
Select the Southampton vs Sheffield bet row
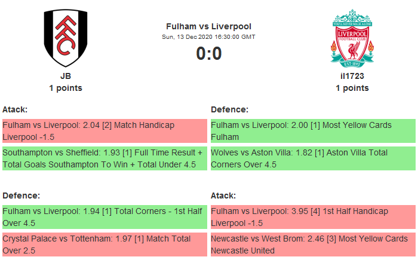[105, 158]
